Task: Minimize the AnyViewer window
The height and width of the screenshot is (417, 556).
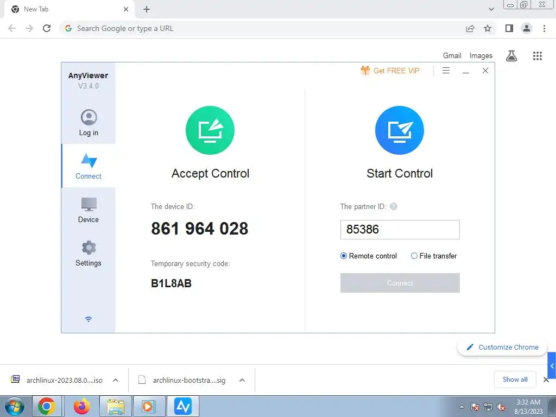Action: (x=466, y=71)
